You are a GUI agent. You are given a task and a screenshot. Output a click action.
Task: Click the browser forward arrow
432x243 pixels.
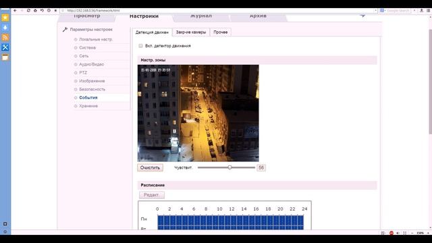pyautogui.click(x=22, y=11)
